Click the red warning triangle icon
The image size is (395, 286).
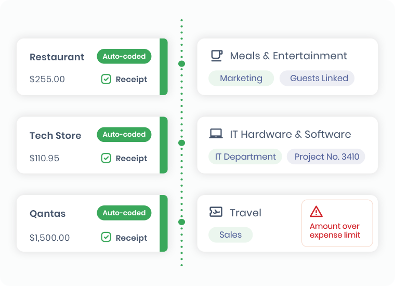[316, 212]
